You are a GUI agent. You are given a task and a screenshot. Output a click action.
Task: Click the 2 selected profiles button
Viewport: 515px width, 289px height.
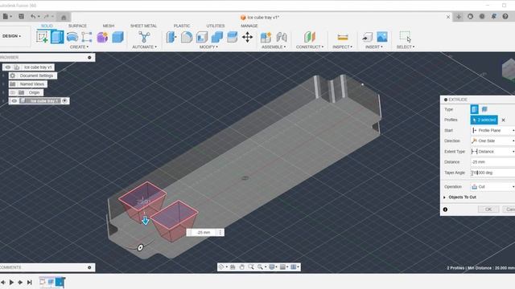tap(484, 120)
